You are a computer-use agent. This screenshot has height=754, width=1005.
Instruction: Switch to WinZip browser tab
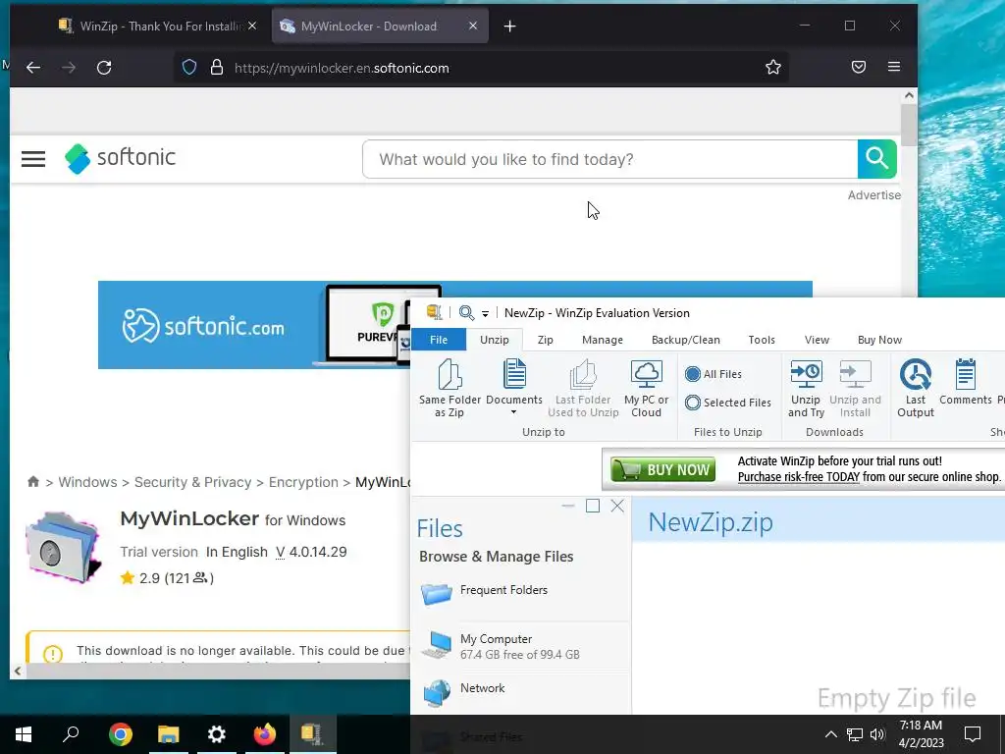click(x=149, y=27)
